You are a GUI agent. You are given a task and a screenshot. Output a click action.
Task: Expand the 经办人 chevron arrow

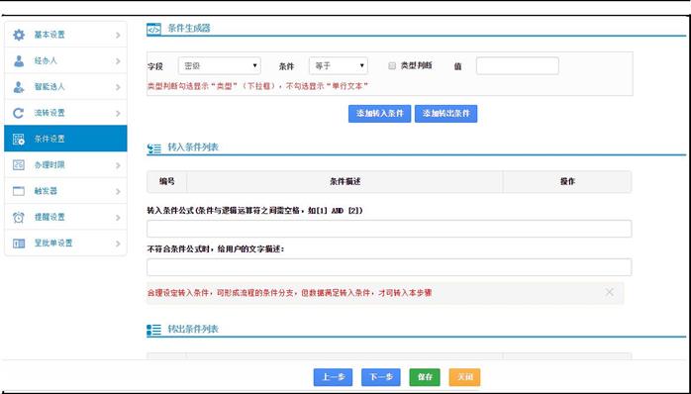coord(118,60)
